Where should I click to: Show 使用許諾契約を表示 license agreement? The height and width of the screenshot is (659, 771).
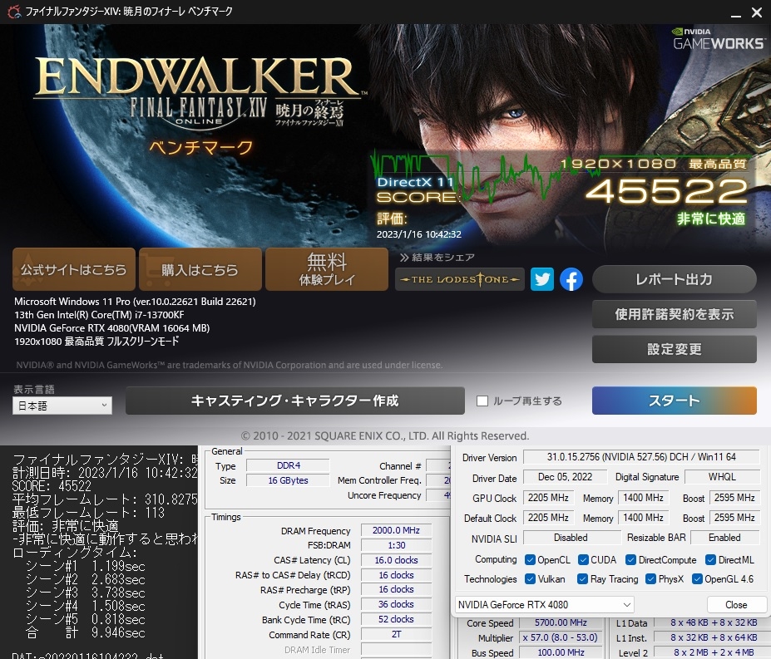pos(675,314)
